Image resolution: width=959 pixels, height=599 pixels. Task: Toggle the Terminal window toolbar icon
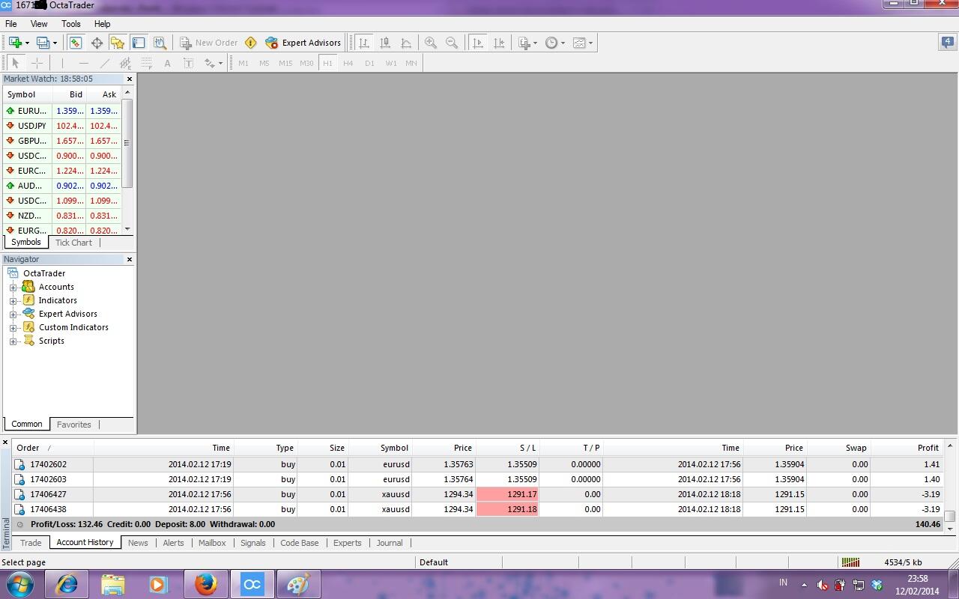point(139,43)
